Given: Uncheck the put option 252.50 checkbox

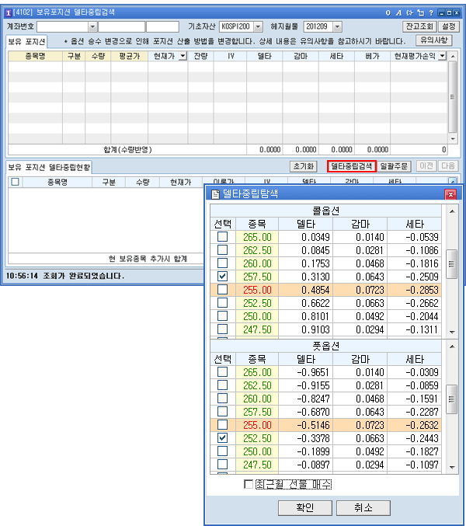Looking at the screenshot, I should pos(223,438).
